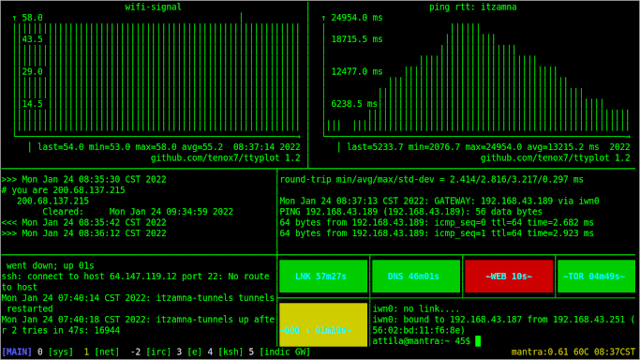
Task: Click the green DNS 46m01s status box
Action: (x=416, y=277)
